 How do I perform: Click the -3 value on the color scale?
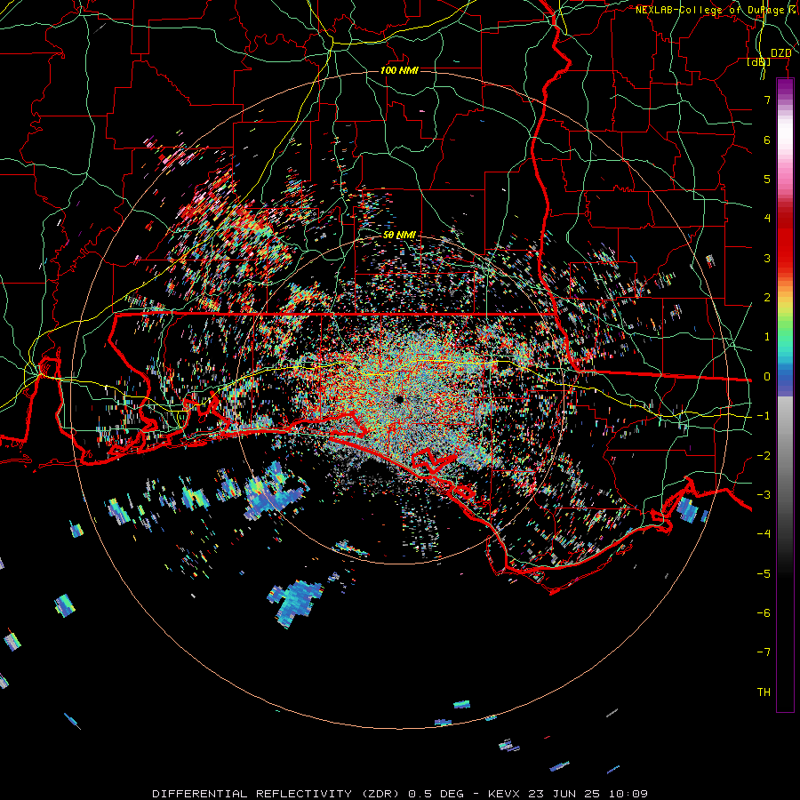coord(764,495)
